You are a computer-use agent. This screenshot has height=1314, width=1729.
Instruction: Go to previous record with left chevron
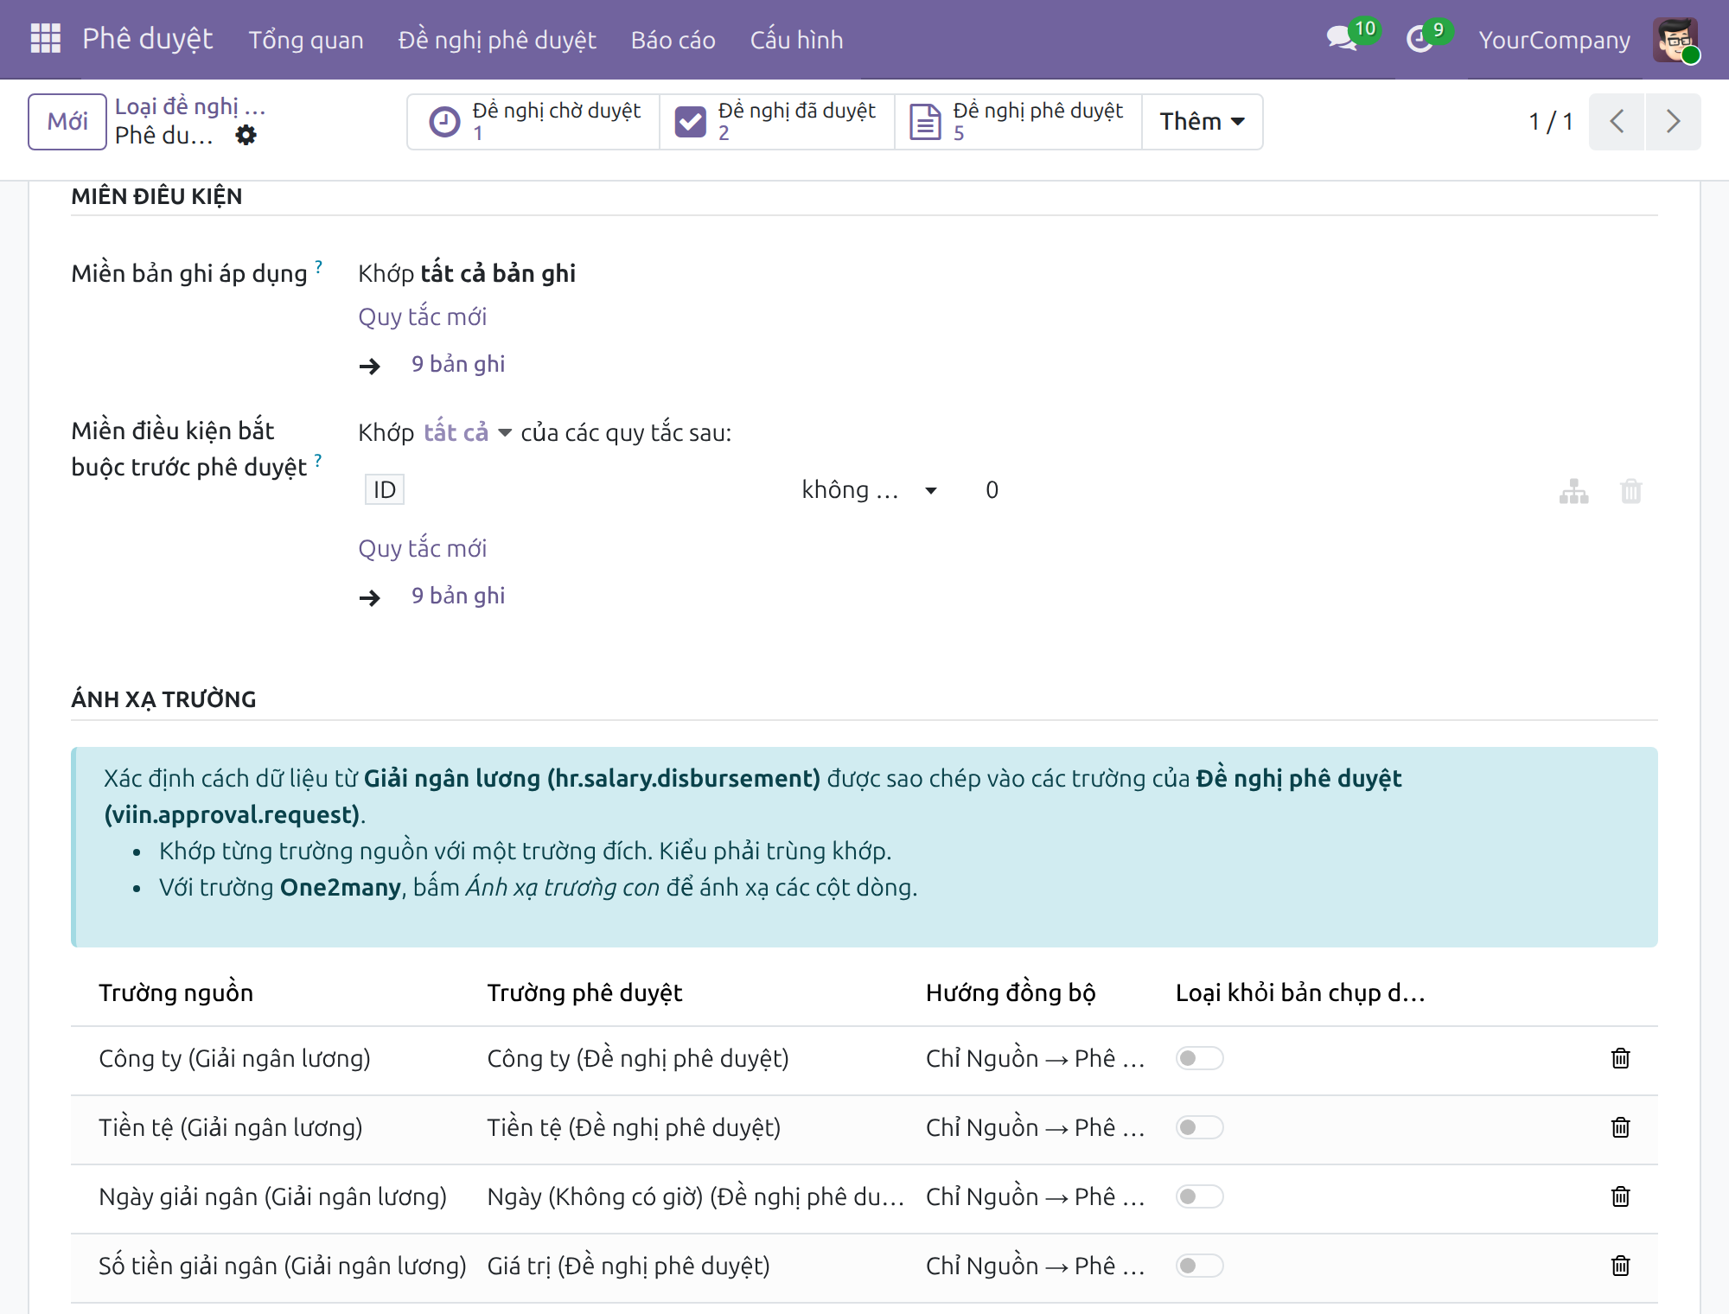[x=1617, y=121]
